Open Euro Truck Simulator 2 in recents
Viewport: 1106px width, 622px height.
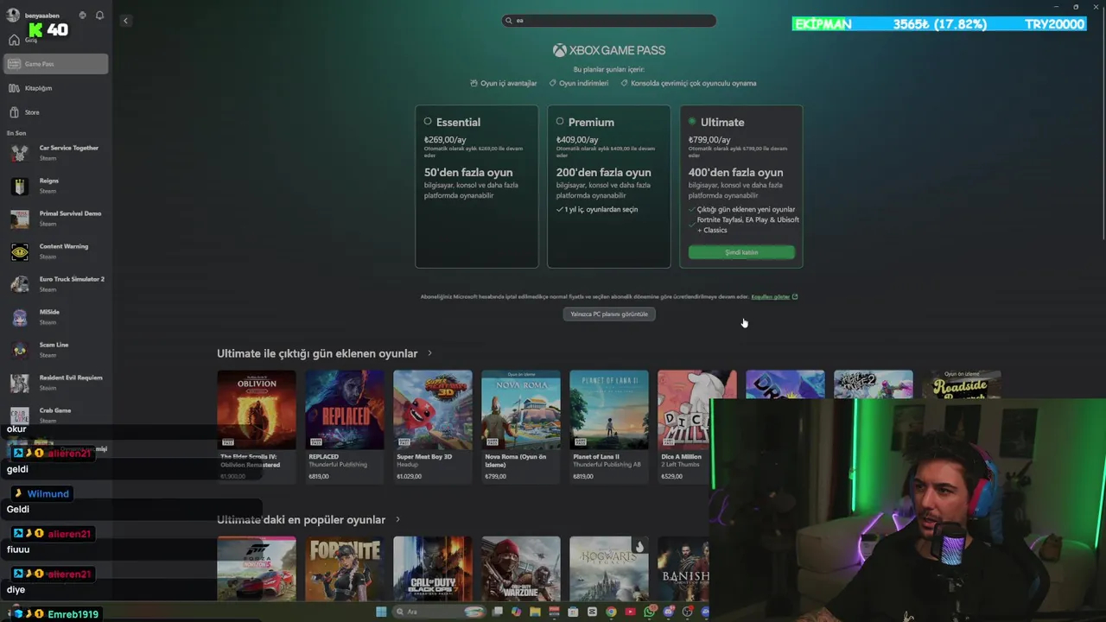(x=56, y=284)
